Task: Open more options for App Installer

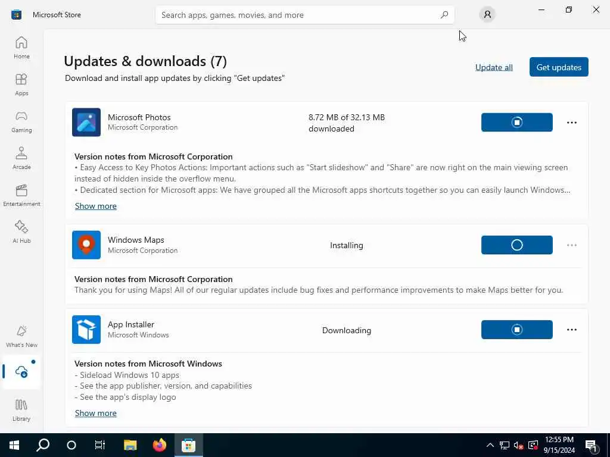Action: [571, 330]
